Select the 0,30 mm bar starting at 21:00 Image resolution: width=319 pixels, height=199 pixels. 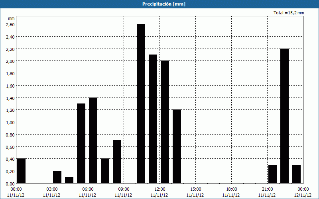coord(273,174)
